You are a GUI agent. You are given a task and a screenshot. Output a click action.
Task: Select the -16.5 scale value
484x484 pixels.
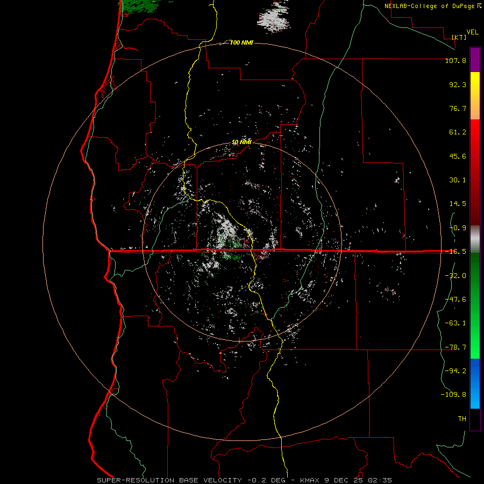point(455,252)
